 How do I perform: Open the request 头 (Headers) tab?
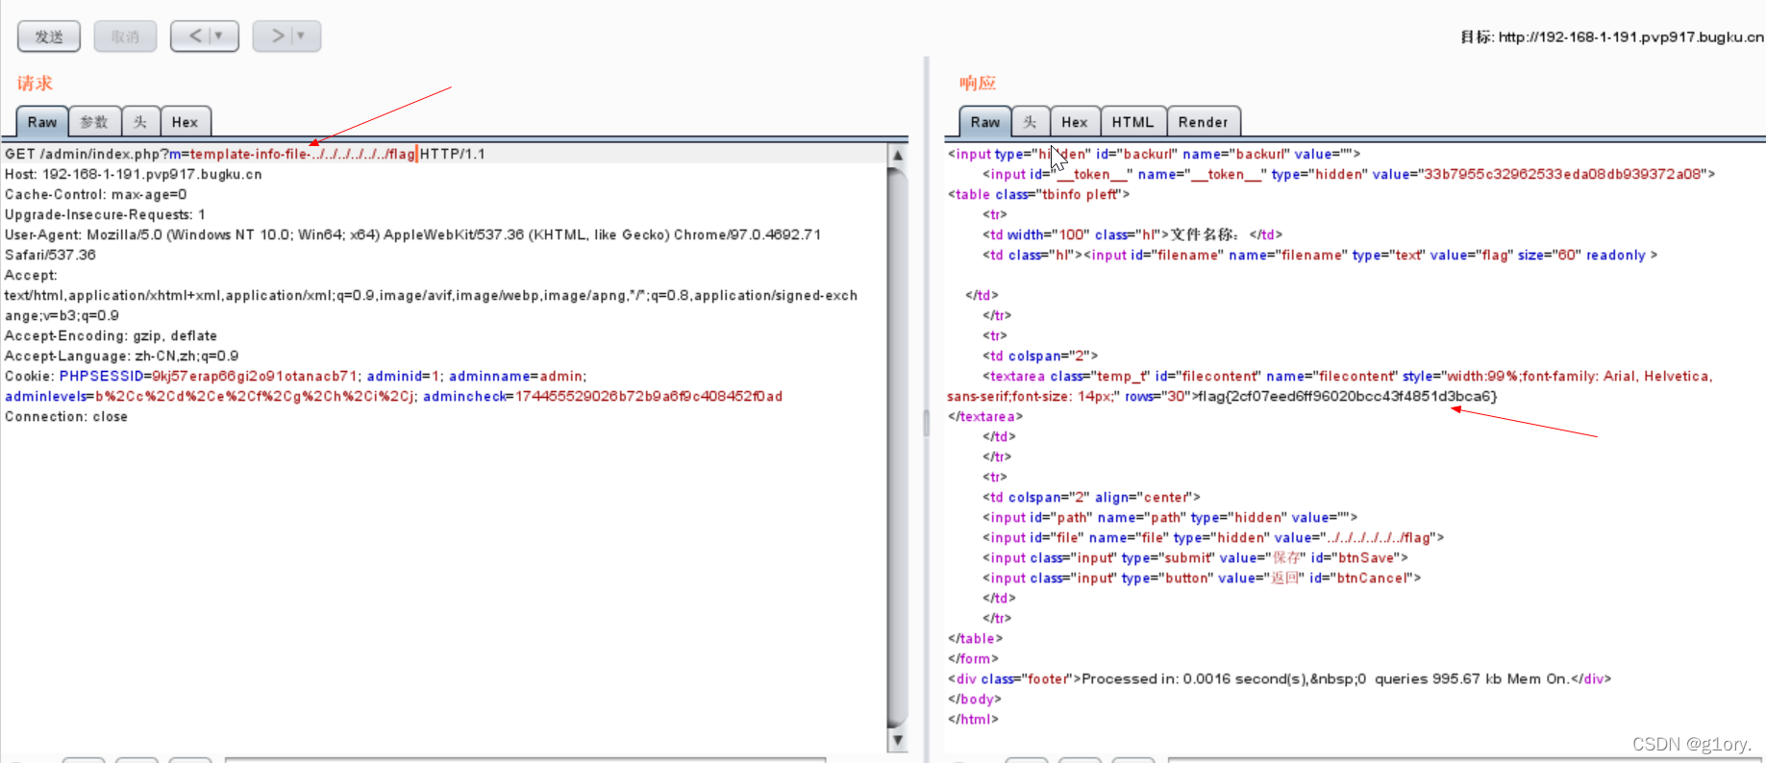[x=140, y=122]
